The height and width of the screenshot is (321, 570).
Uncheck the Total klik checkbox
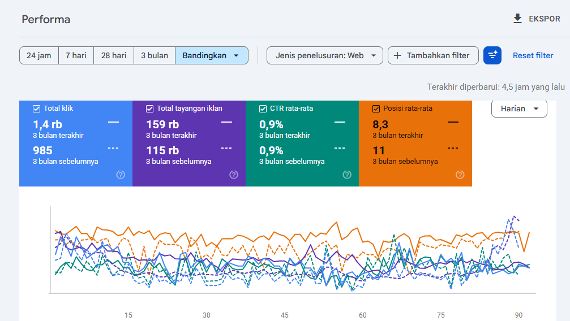click(36, 109)
